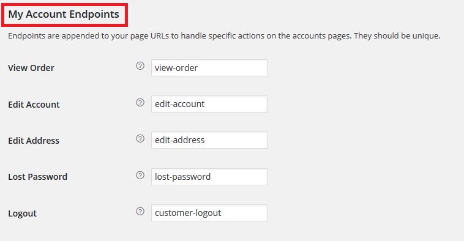464x241 pixels.
Task: Click the Edit Account label
Action: pos(34,105)
